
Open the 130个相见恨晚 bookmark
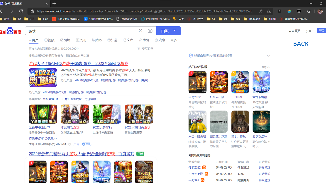point(66,19)
